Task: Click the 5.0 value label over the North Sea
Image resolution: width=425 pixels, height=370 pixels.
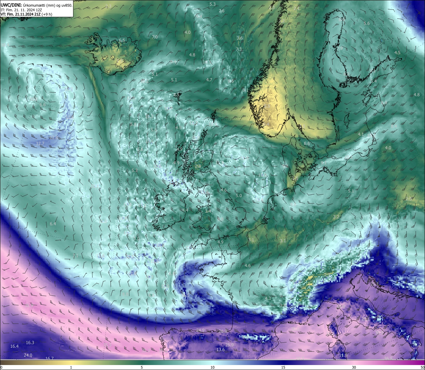Action: 239,196
